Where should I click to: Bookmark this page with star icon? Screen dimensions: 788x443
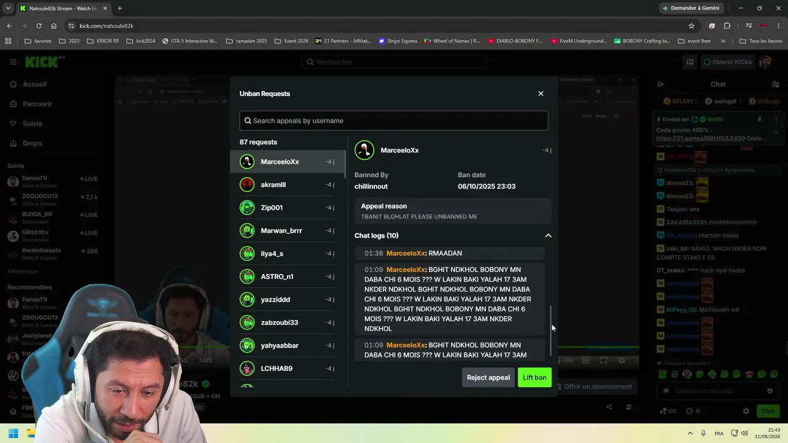691,26
